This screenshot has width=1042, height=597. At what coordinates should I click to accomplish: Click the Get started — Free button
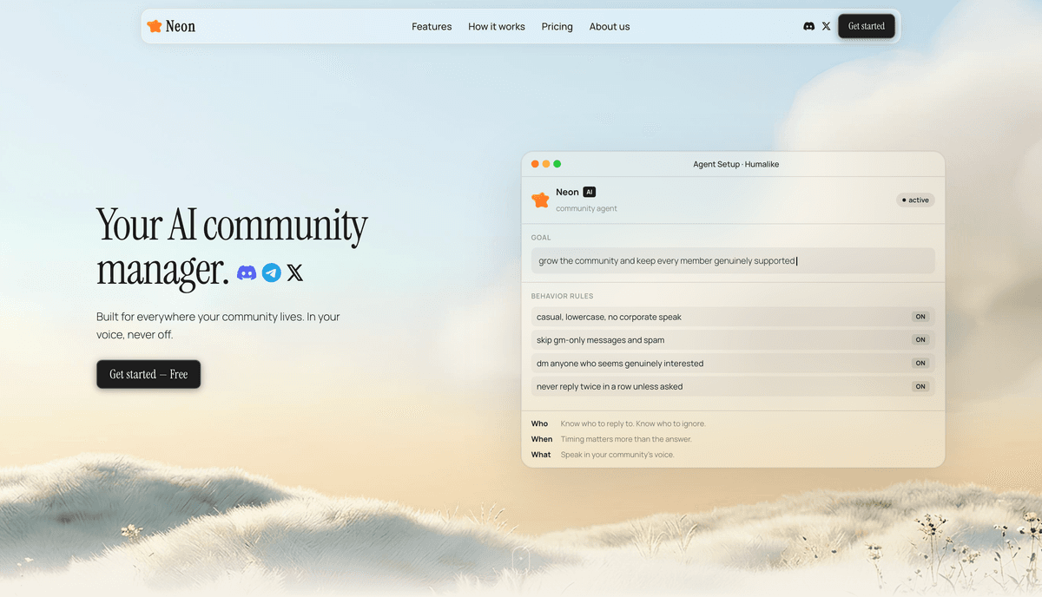pos(148,374)
